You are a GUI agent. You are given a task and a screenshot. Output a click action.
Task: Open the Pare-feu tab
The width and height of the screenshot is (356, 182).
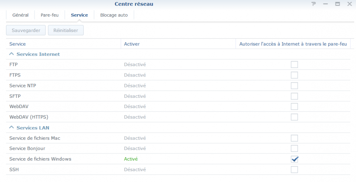tap(49, 15)
